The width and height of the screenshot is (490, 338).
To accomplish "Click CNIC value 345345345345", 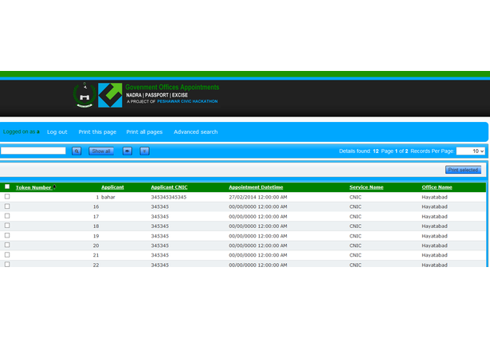I will tap(169, 197).
